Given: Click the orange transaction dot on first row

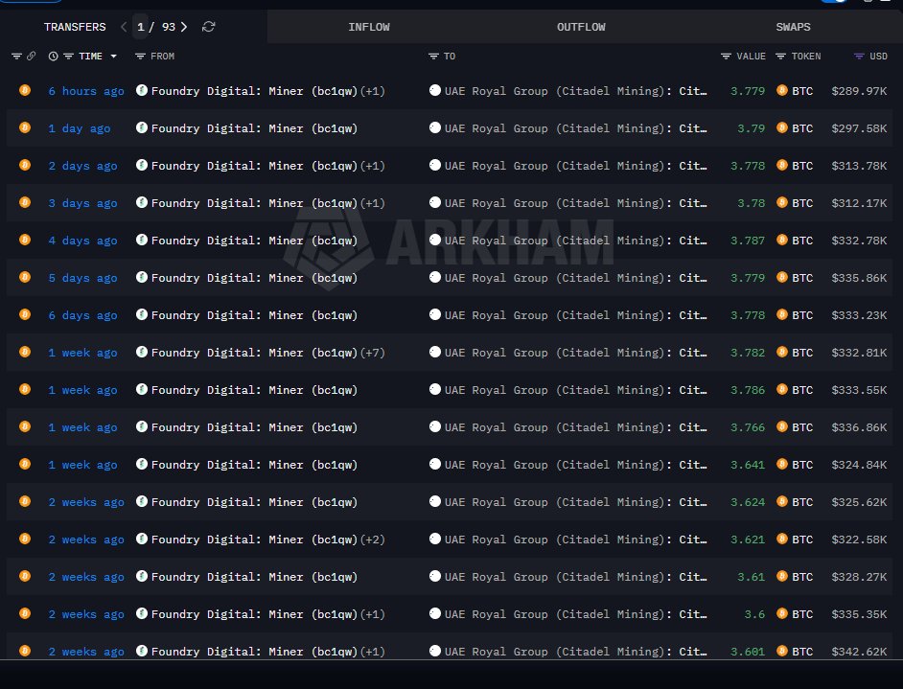Looking at the screenshot, I should [x=25, y=91].
